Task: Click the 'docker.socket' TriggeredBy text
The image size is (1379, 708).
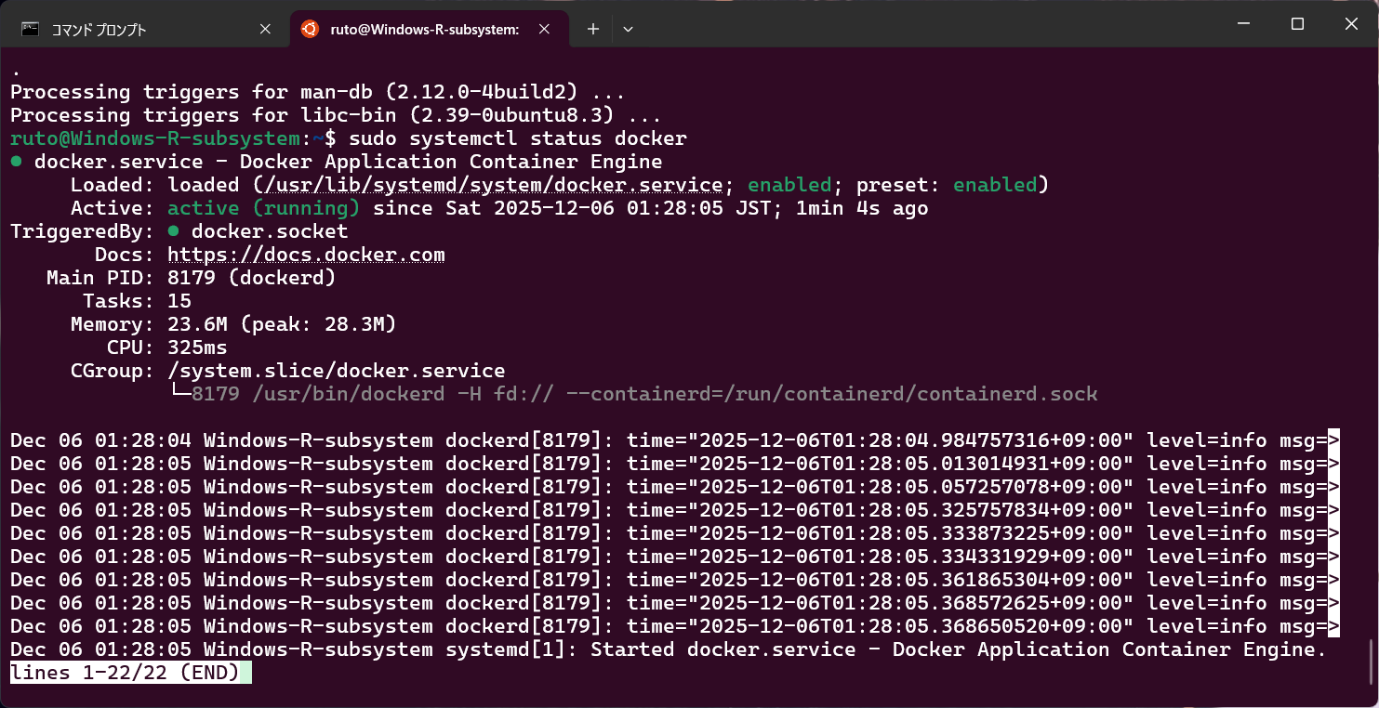Action: click(270, 231)
